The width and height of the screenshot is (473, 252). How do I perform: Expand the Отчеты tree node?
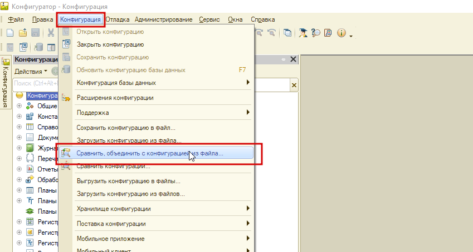click(x=19, y=169)
